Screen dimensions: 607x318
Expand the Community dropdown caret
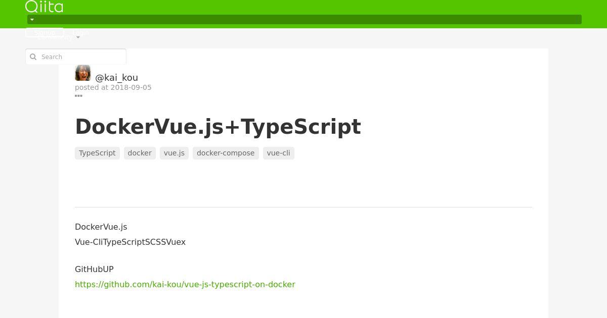[78, 37]
